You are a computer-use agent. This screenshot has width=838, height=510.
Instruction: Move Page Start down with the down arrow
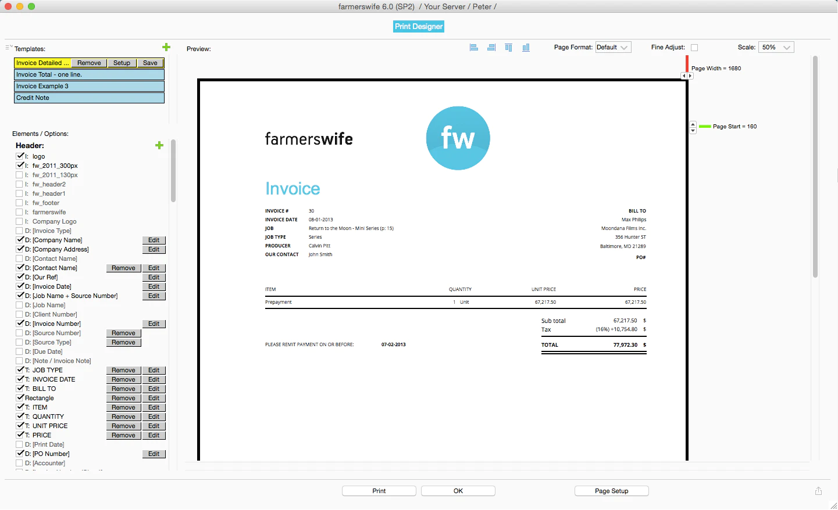click(693, 131)
